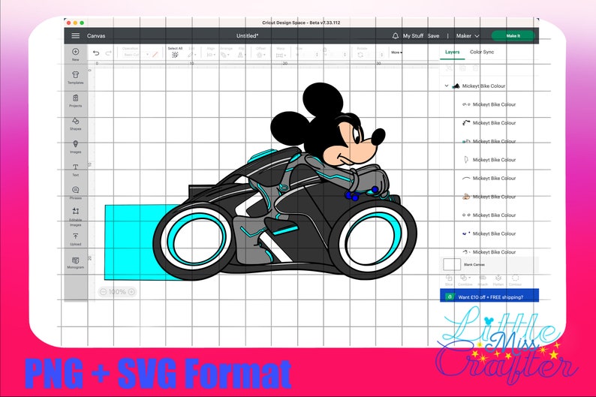Click the New project icon

tap(76, 52)
